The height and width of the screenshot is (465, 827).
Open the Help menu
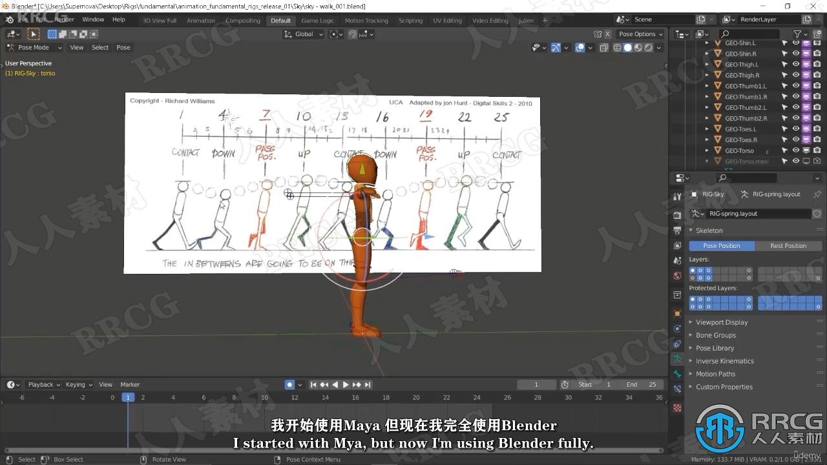(119, 19)
